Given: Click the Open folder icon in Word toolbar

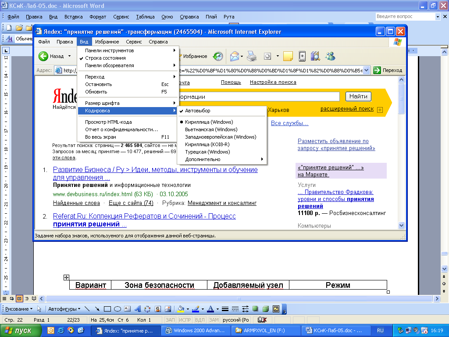Looking at the screenshot, I should point(19,28).
